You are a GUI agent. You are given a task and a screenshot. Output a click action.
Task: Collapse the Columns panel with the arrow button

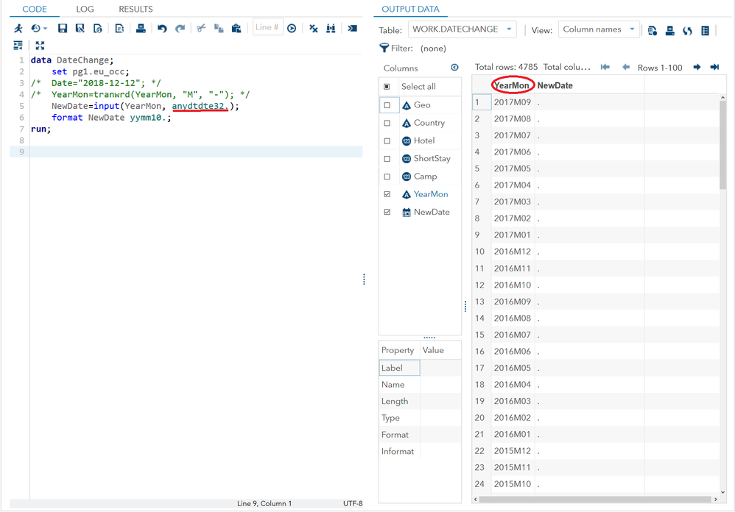click(x=454, y=68)
